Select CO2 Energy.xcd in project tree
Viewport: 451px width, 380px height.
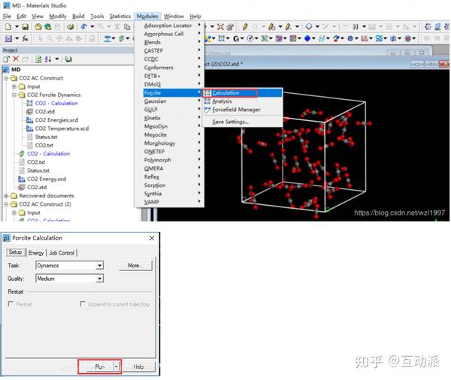click(47, 179)
